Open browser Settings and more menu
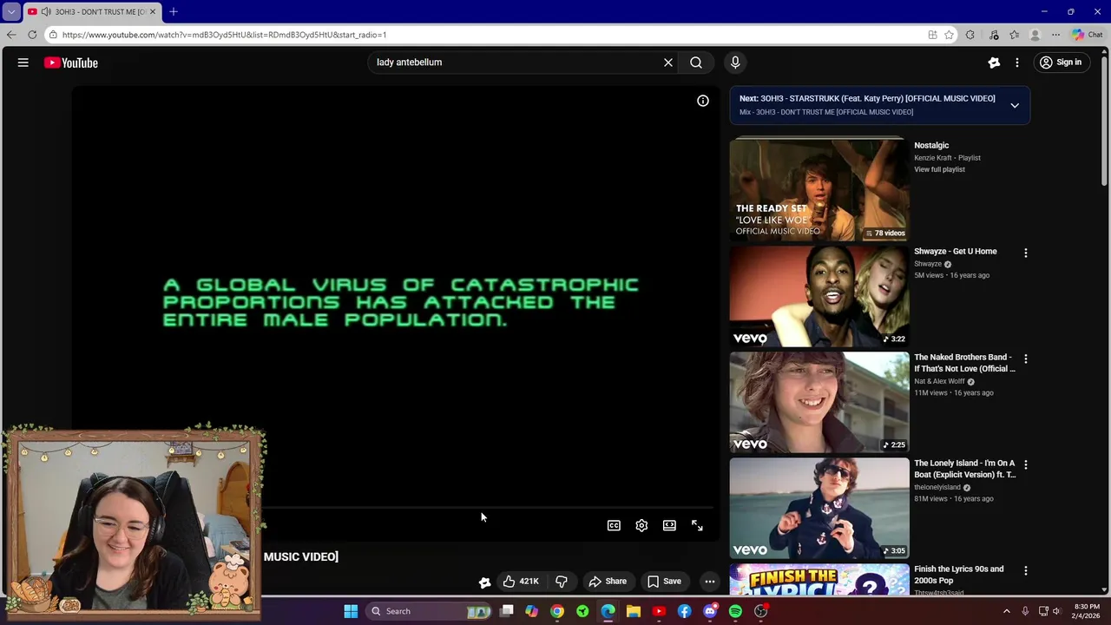 [1055, 35]
